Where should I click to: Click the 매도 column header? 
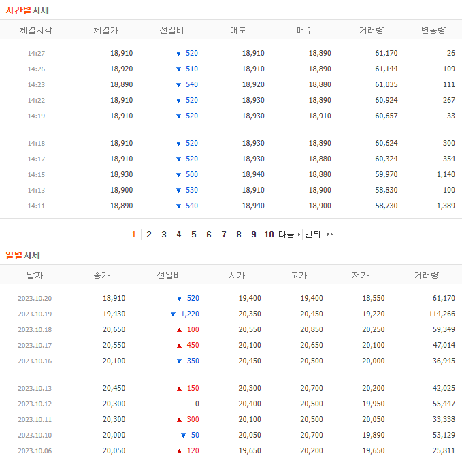coord(237,30)
